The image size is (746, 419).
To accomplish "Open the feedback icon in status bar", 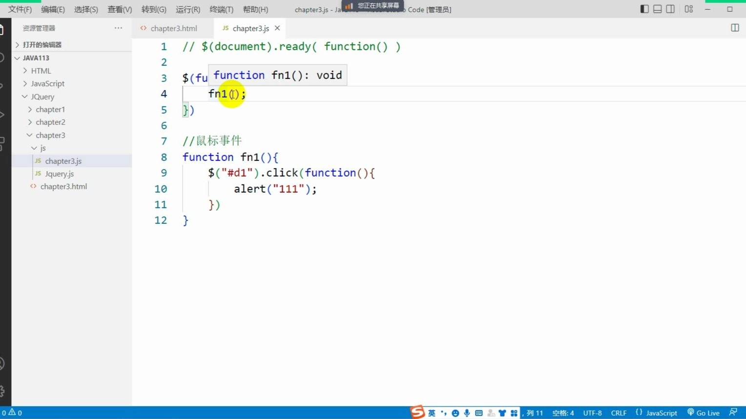I will pyautogui.click(x=733, y=413).
